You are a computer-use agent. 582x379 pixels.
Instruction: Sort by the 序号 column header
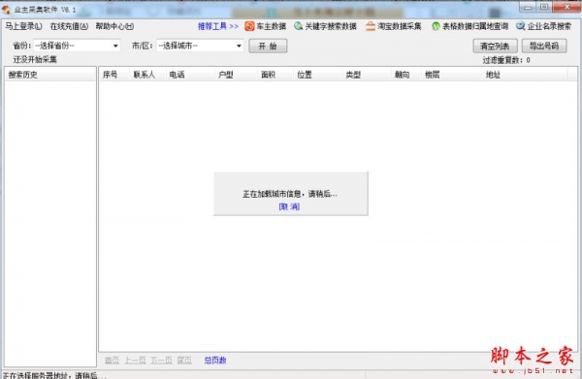(114, 75)
